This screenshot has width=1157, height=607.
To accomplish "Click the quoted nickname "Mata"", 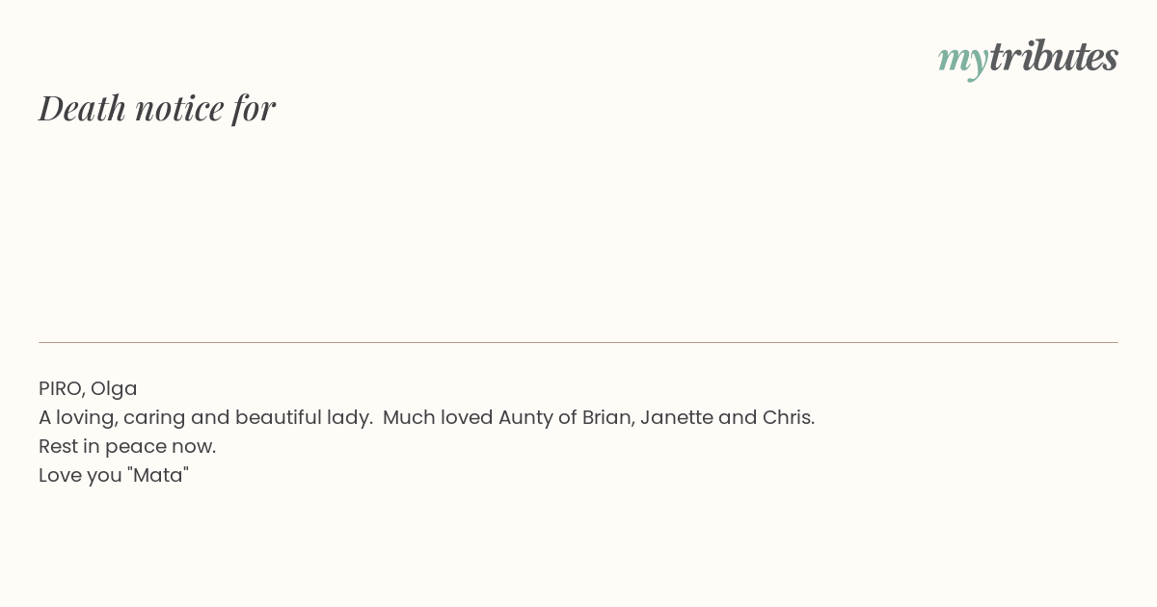I will pos(158,475).
